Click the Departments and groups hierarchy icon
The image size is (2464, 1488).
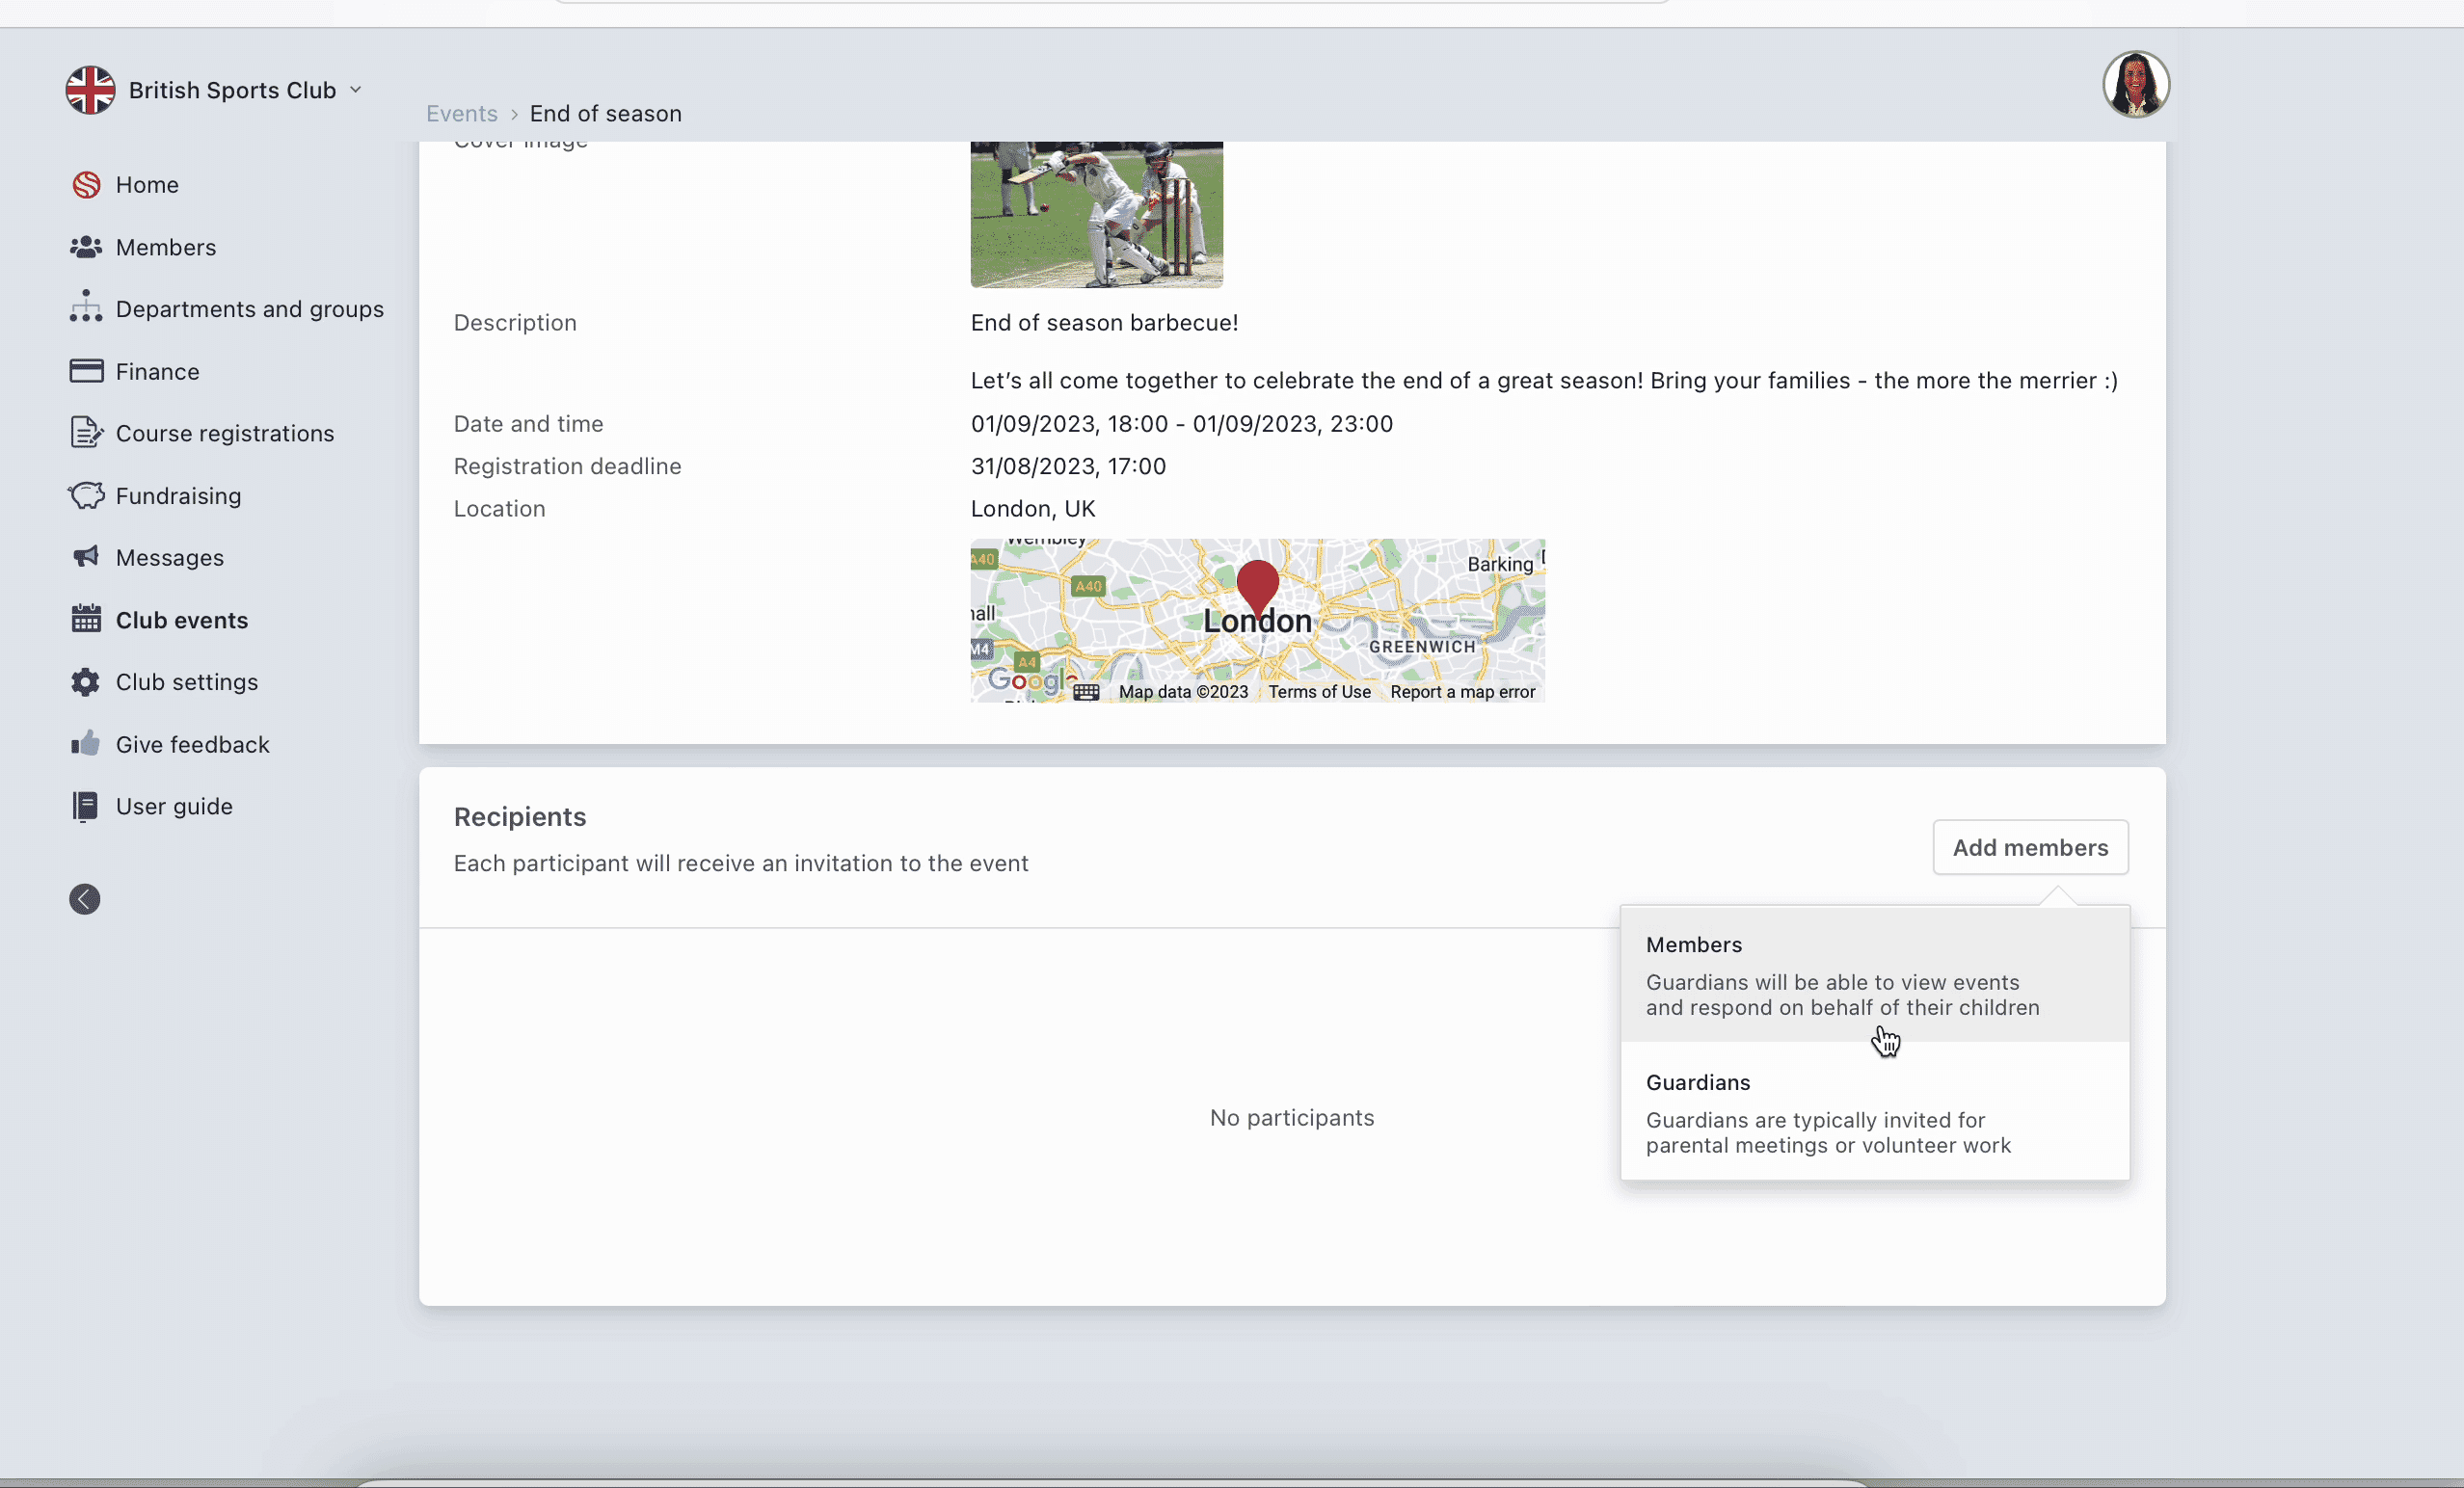86,308
